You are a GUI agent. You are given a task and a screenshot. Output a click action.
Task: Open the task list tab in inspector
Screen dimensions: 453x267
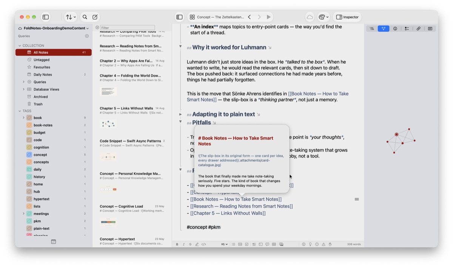tap(407, 29)
